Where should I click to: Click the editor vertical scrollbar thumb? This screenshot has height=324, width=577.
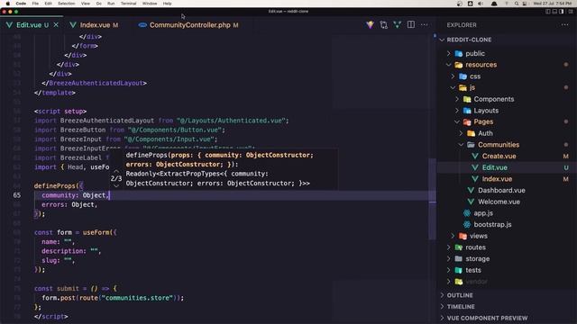pyautogui.click(x=433, y=198)
